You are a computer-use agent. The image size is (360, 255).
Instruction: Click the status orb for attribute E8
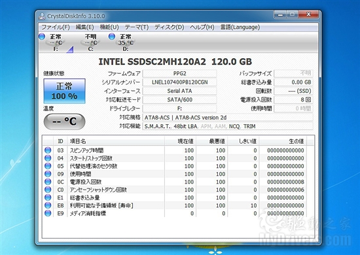pyautogui.click(x=48, y=205)
